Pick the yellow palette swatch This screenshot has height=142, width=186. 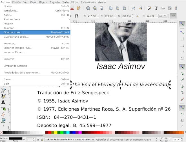[x=56, y=132]
